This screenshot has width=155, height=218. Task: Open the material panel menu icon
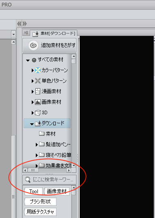coord(26,33)
